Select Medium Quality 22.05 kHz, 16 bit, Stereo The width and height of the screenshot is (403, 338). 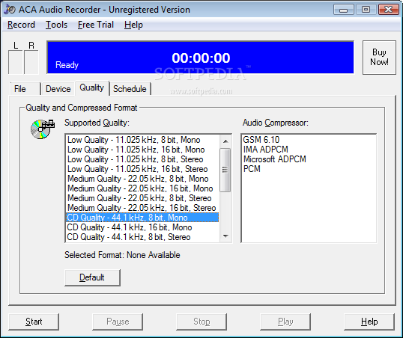(x=142, y=208)
